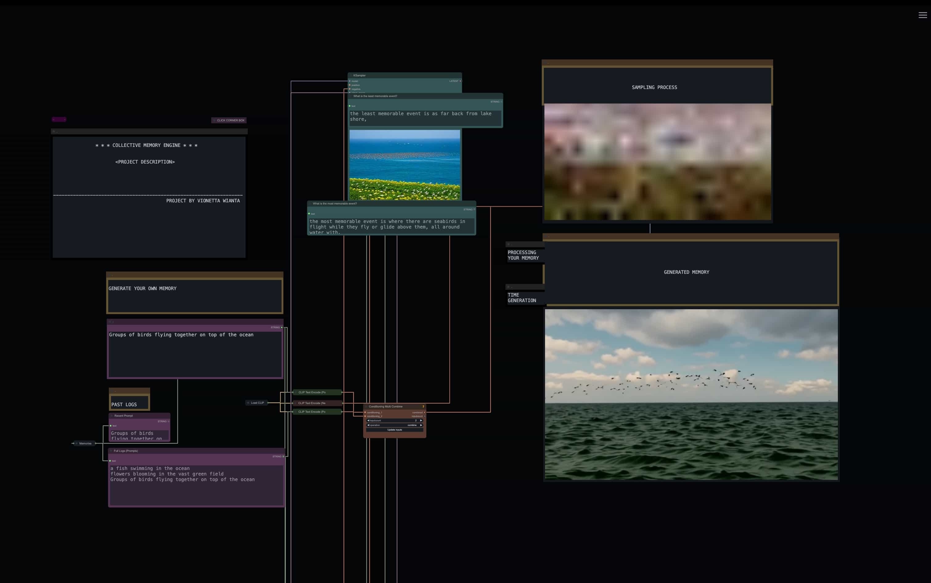Image resolution: width=931 pixels, height=583 pixels.
Task: Click the collapse dot on the Load CLIP node
Action: click(x=248, y=403)
